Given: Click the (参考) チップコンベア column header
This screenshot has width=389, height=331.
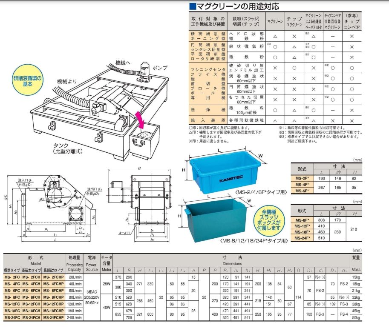Looking at the screenshot, I should [352, 22].
